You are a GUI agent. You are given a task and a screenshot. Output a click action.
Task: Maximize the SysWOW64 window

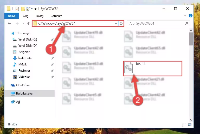pos(176,9)
